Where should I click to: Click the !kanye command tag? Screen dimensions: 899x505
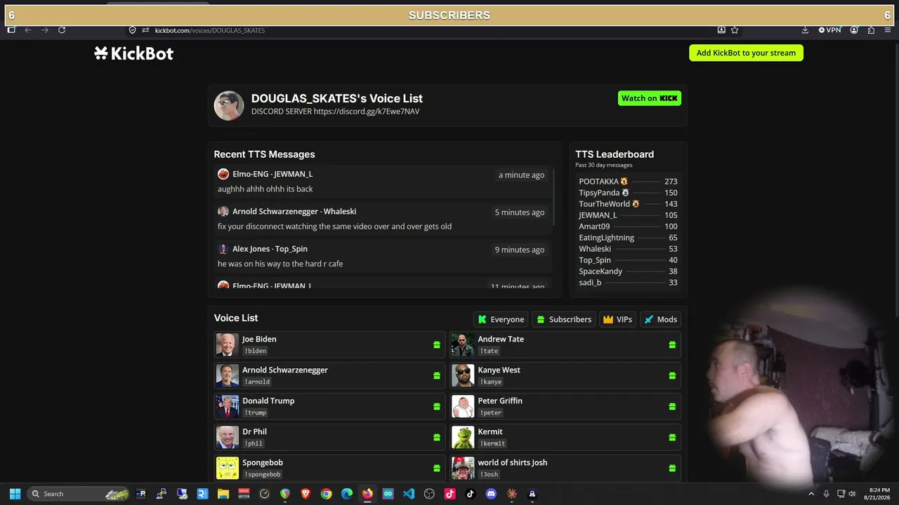click(x=491, y=382)
